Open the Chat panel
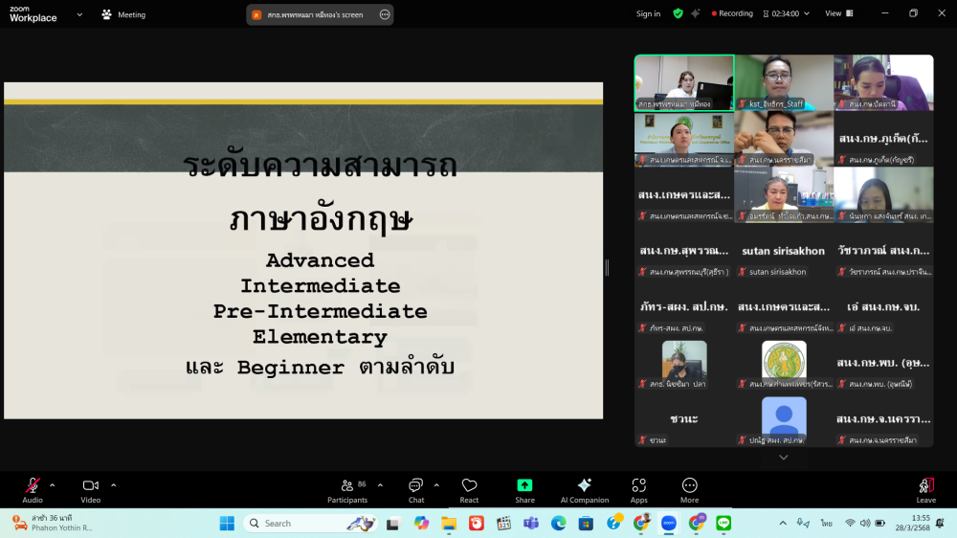Viewport: 957px width, 538px height. 416,490
